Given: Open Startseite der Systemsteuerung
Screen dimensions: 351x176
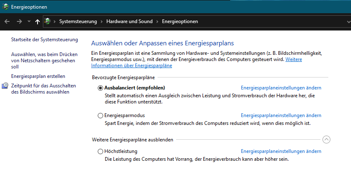Looking at the screenshot, I should [x=45, y=40].
